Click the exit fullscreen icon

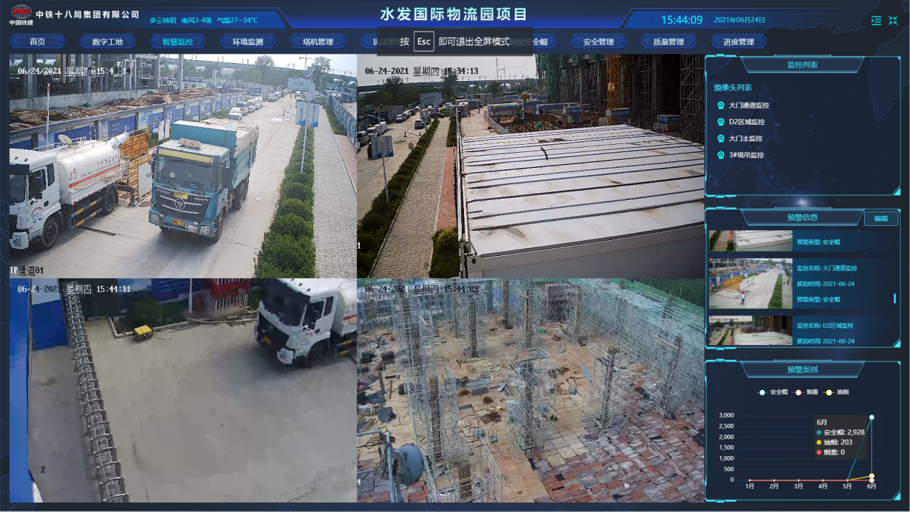(x=893, y=21)
